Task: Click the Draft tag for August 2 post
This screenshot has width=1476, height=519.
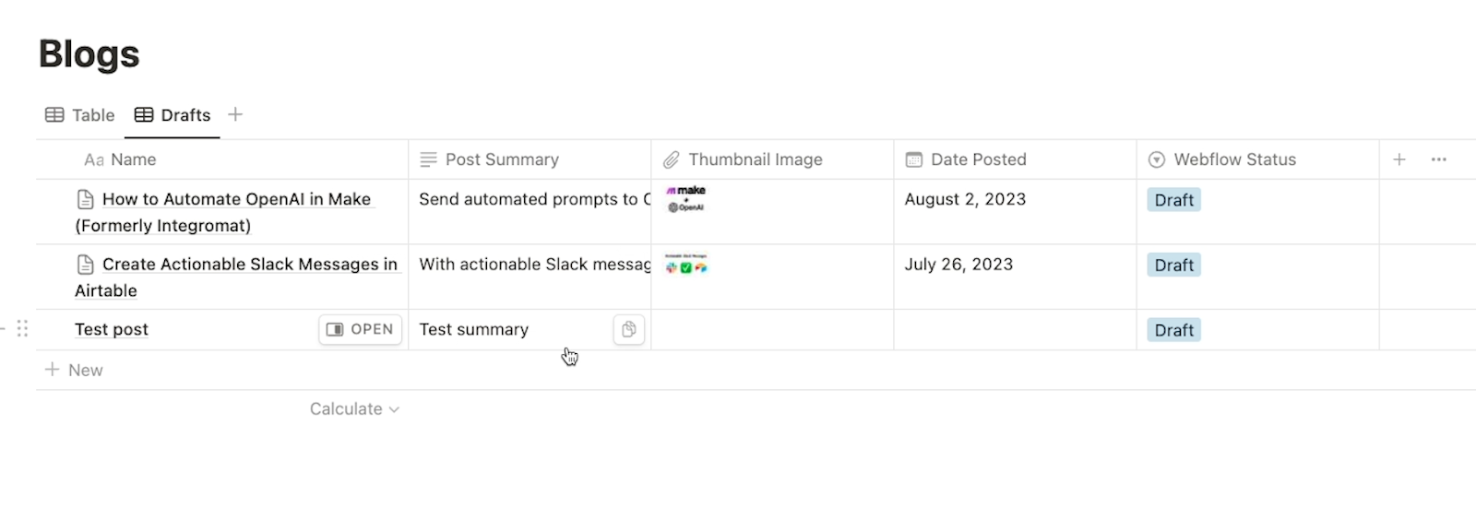Action: [x=1173, y=200]
